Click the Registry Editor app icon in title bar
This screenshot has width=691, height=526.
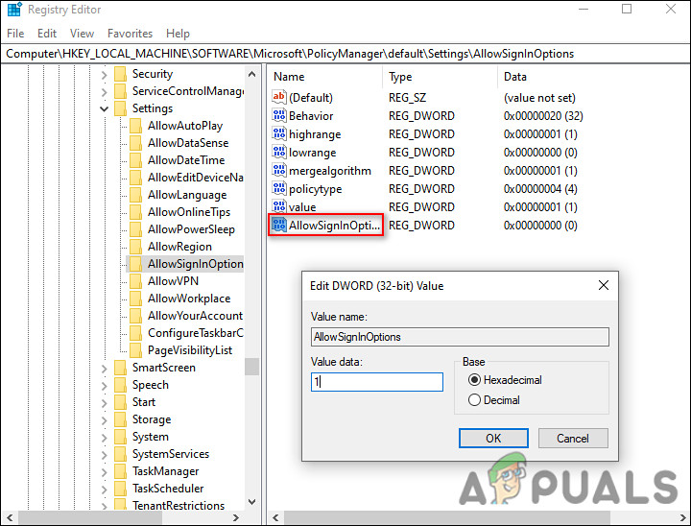14,10
